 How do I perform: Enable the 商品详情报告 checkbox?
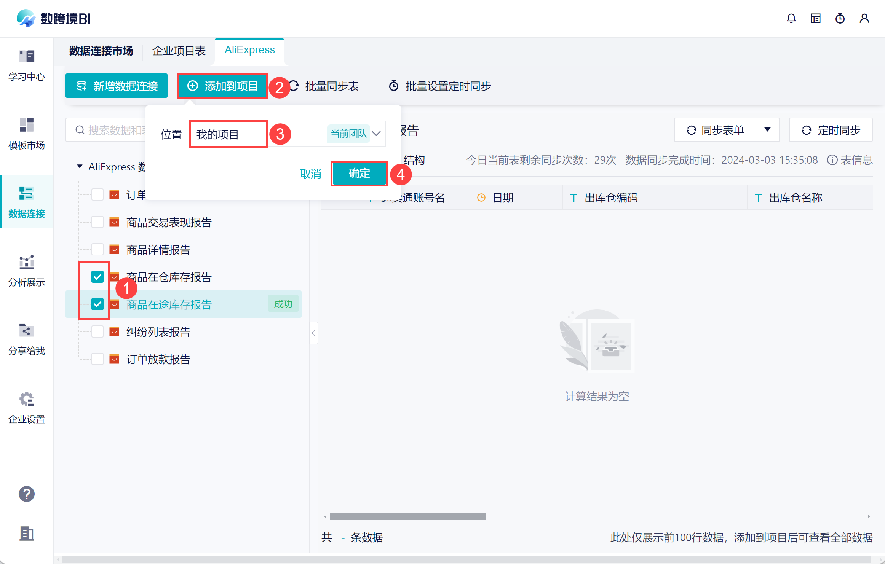pos(98,249)
